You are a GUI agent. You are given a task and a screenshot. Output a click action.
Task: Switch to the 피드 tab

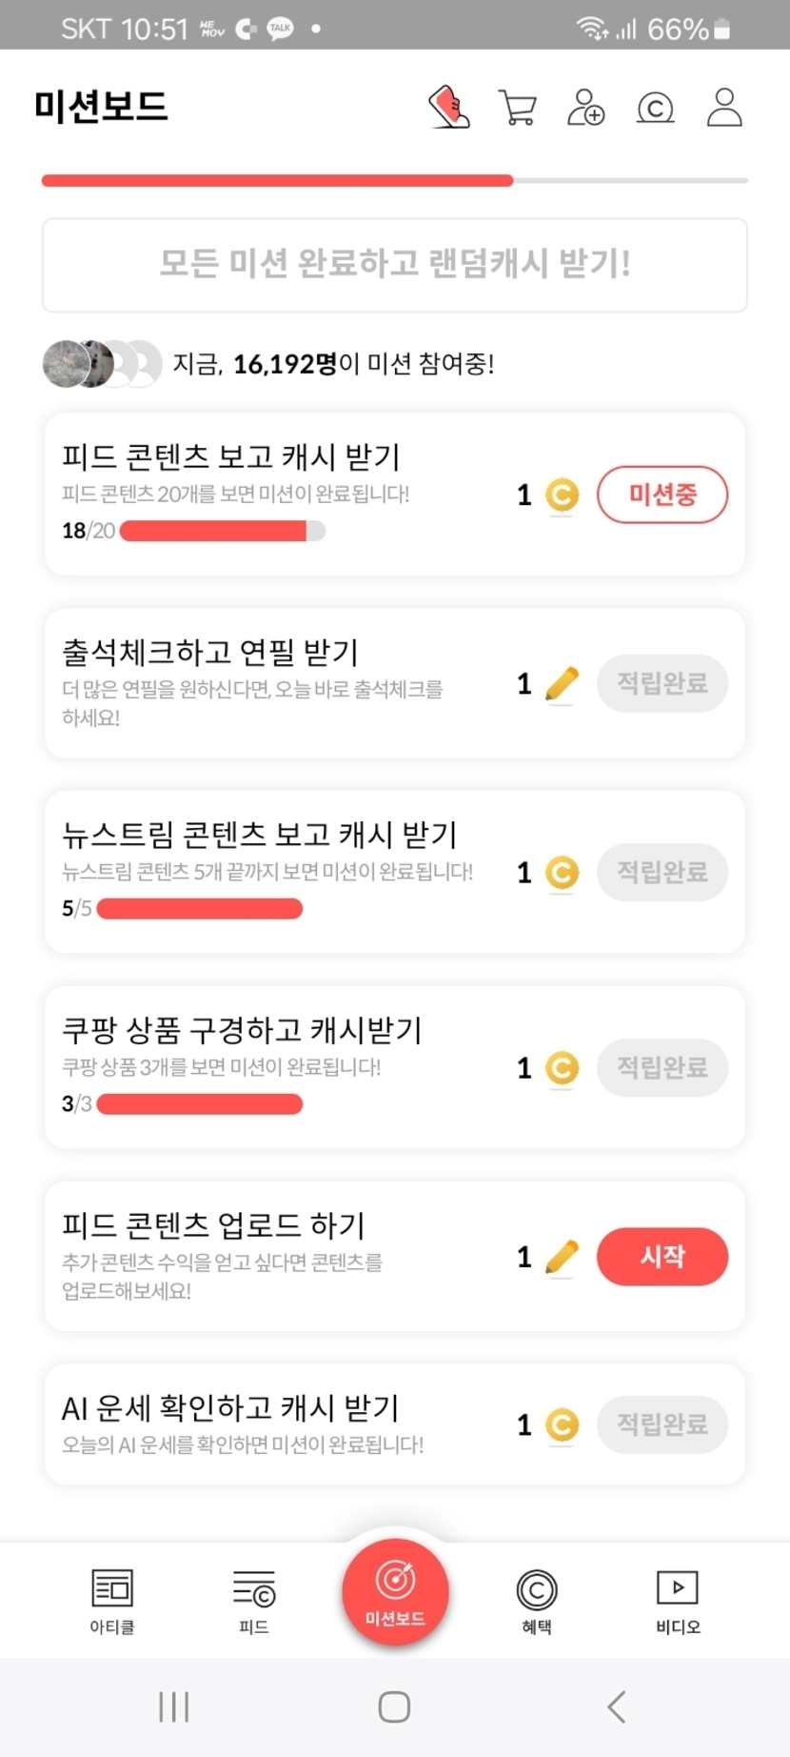point(253,1601)
